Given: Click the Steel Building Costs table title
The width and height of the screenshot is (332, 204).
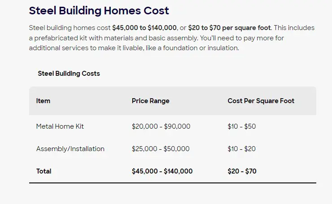Looking at the screenshot, I should 69,74.
